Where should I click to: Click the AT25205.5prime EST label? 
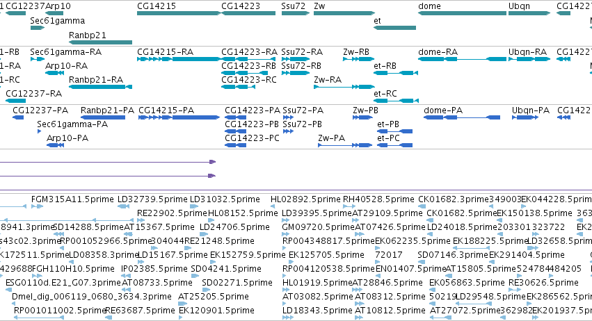pos(214,297)
